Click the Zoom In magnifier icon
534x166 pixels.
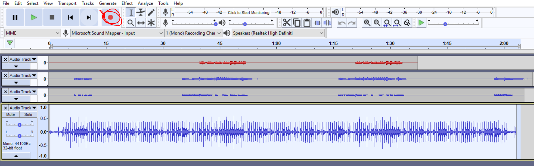(367, 23)
